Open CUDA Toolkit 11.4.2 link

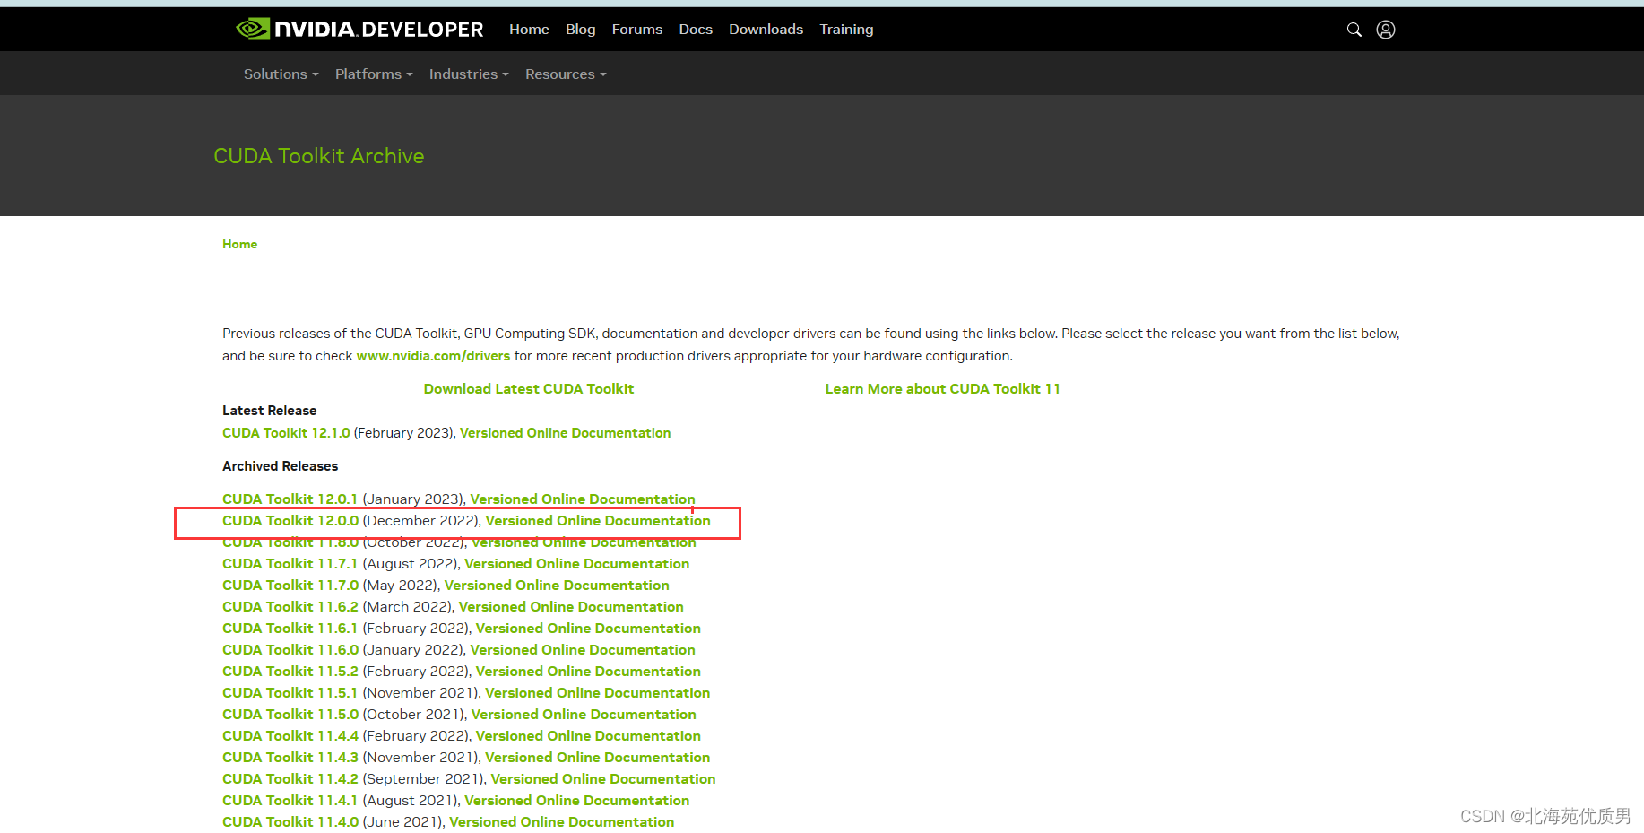point(290,779)
